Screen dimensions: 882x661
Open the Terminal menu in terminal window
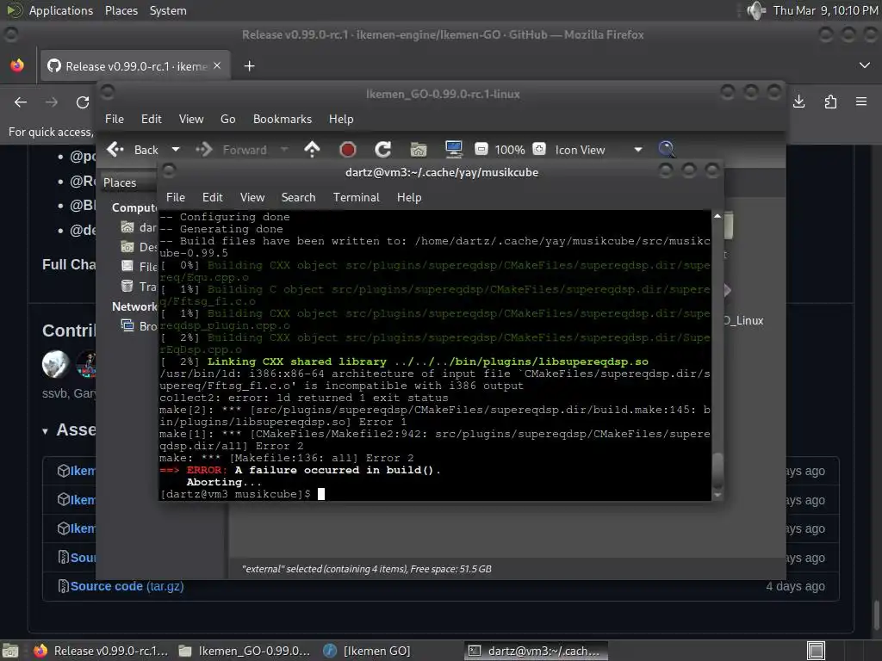356,197
